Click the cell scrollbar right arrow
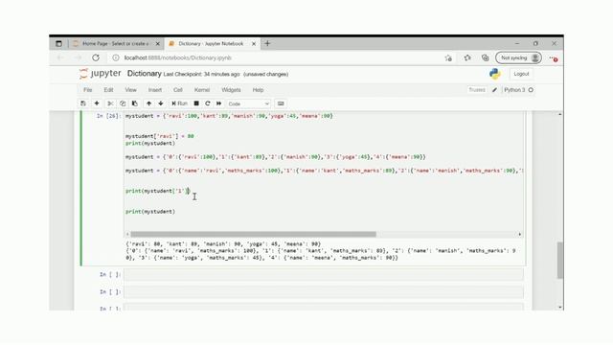The image size is (613, 345). coord(519,234)
